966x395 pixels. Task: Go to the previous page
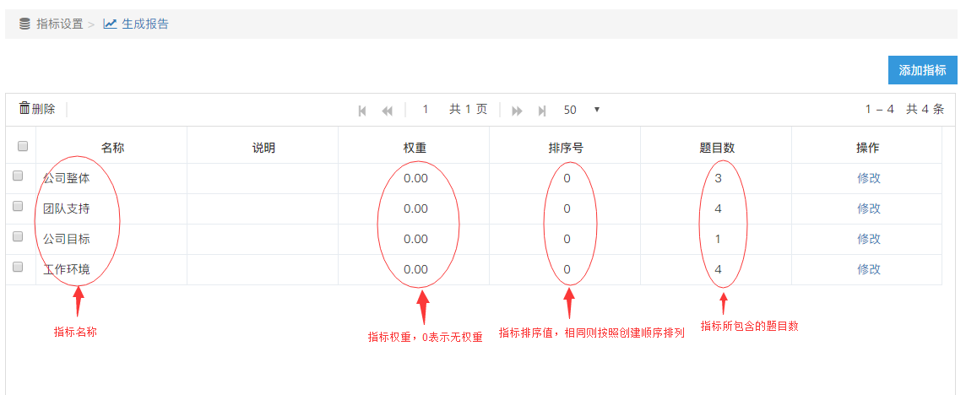[387, 111]
